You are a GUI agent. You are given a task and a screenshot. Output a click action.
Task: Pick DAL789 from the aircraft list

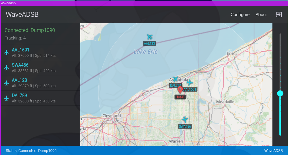tap(40, 98)
